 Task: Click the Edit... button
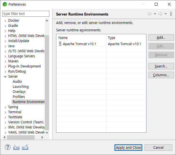pos(161,46)
